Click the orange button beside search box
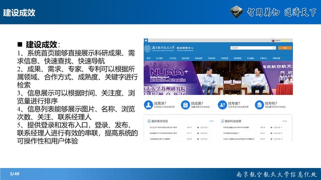Image resolution: width=321 pixels, height=180 pixels. (x=285, y=48)
